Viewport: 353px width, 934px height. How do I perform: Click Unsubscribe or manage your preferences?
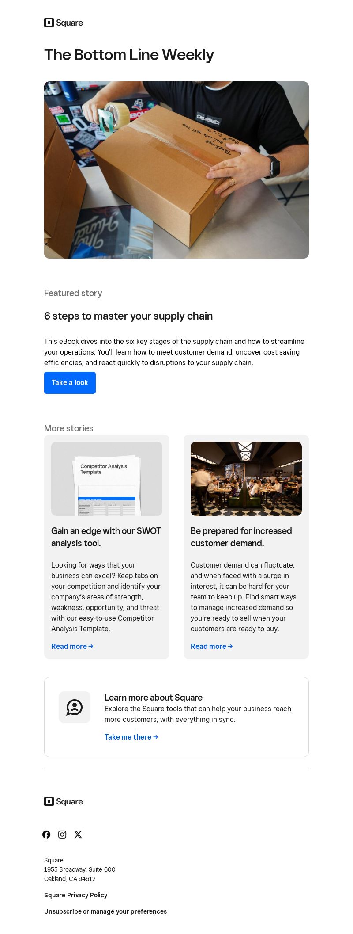[x=105, y=911]
